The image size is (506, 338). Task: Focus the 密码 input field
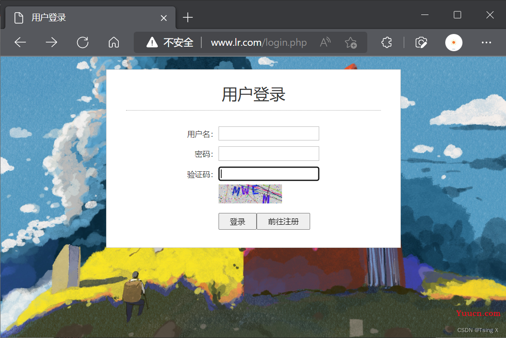pyautogui.click(x=269, y=154)
